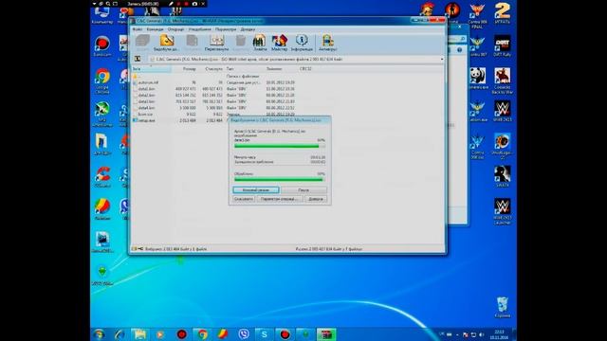Open Viber from the taskbar
The image size is (607, 341).
point(244,334)
